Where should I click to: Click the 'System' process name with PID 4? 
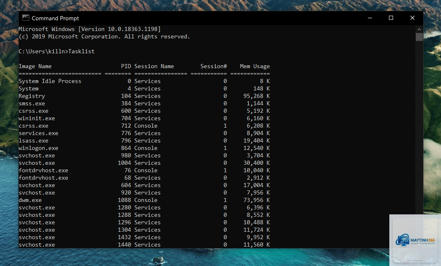point(29,88)
